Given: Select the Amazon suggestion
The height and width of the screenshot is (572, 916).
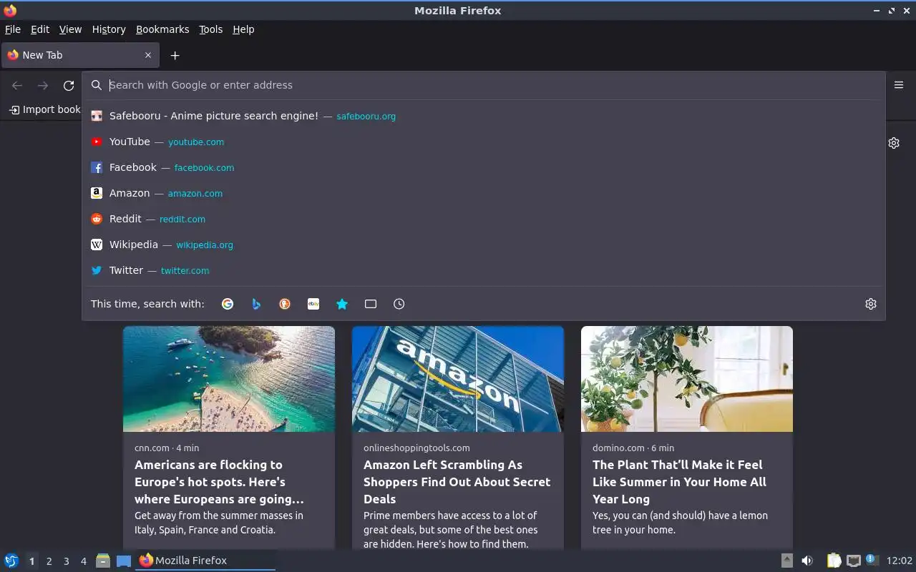Looking at the screenshot, I should 484,193.
